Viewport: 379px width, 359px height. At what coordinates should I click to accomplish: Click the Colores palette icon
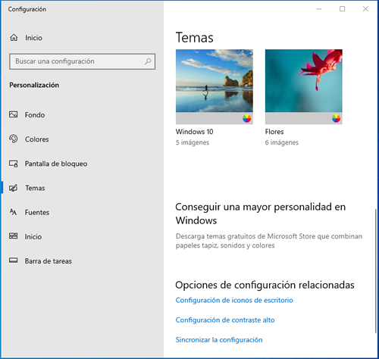[x=14, y=139]
